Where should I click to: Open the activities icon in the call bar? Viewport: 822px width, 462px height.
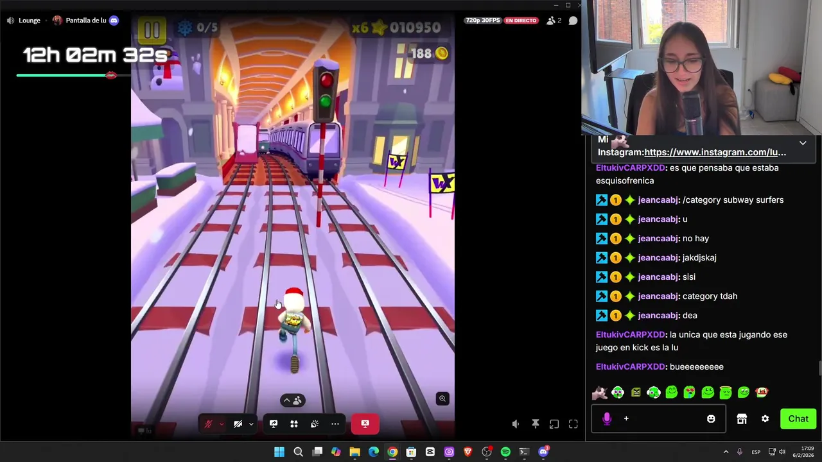pos(294,424)
